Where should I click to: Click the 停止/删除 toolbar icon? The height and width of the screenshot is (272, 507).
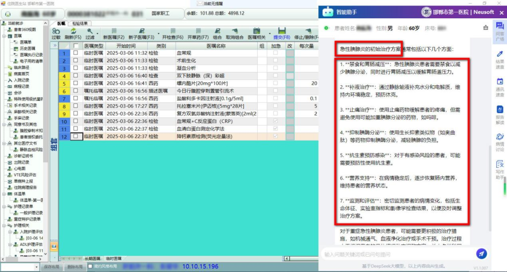[x=308, y=31]
